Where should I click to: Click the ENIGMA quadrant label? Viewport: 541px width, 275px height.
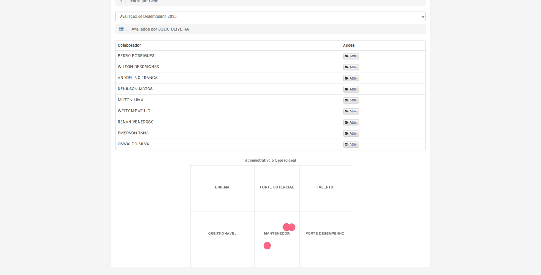pyautogui.click(x=222, y=187)
